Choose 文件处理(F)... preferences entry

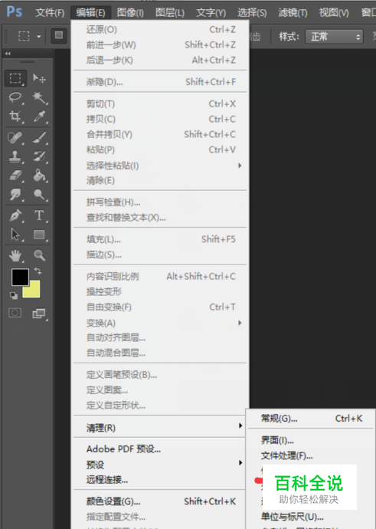pos(311,456)
